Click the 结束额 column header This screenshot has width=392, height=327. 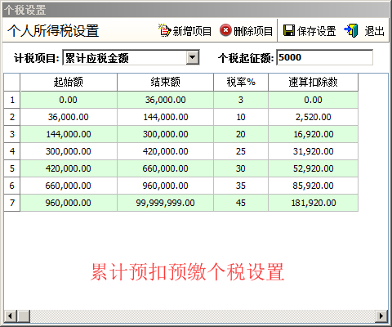[x=165, y=82]
